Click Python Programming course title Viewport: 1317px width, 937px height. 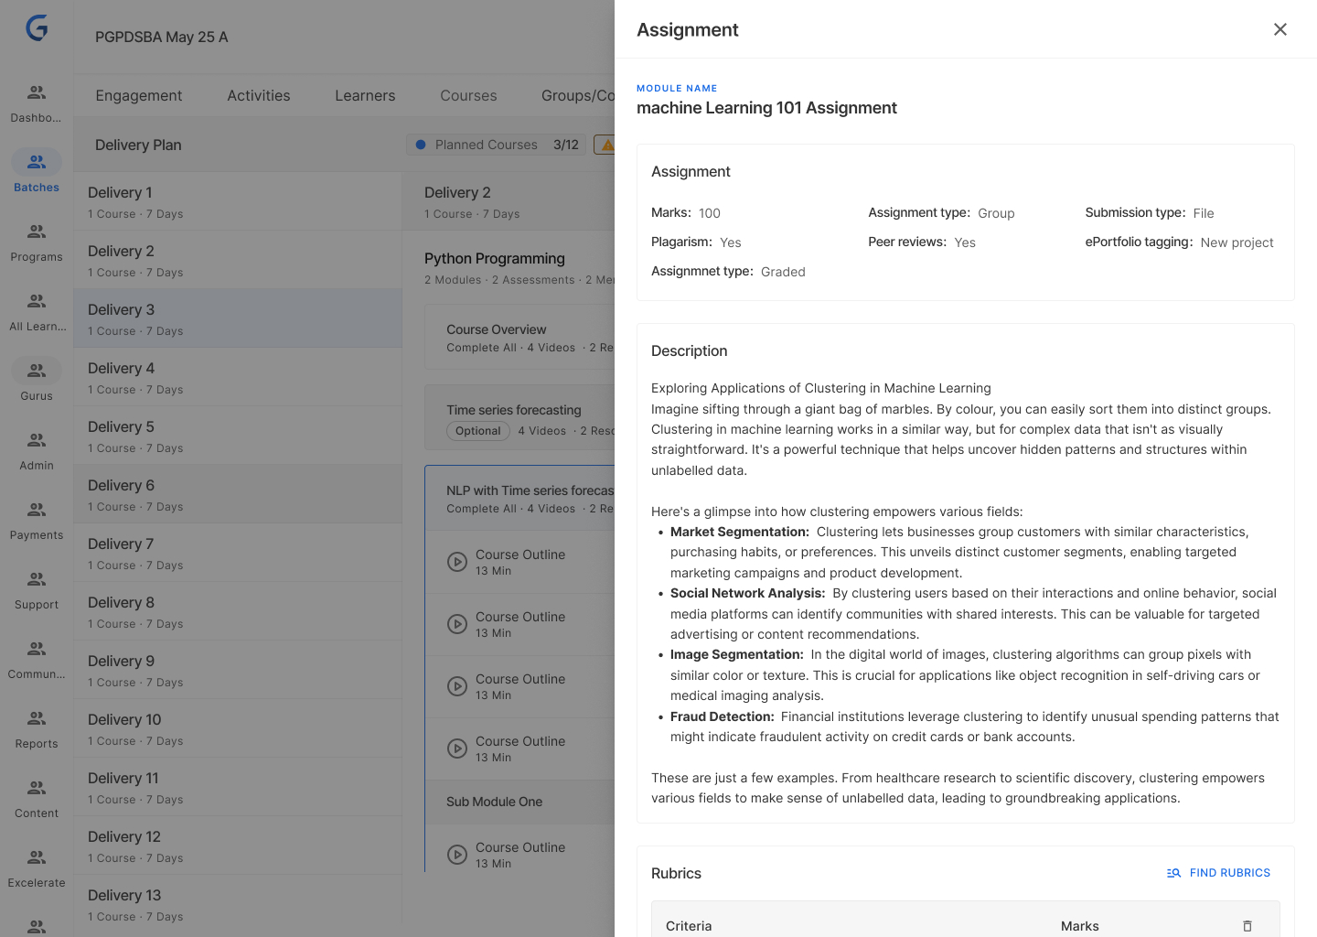pos(495,259)
